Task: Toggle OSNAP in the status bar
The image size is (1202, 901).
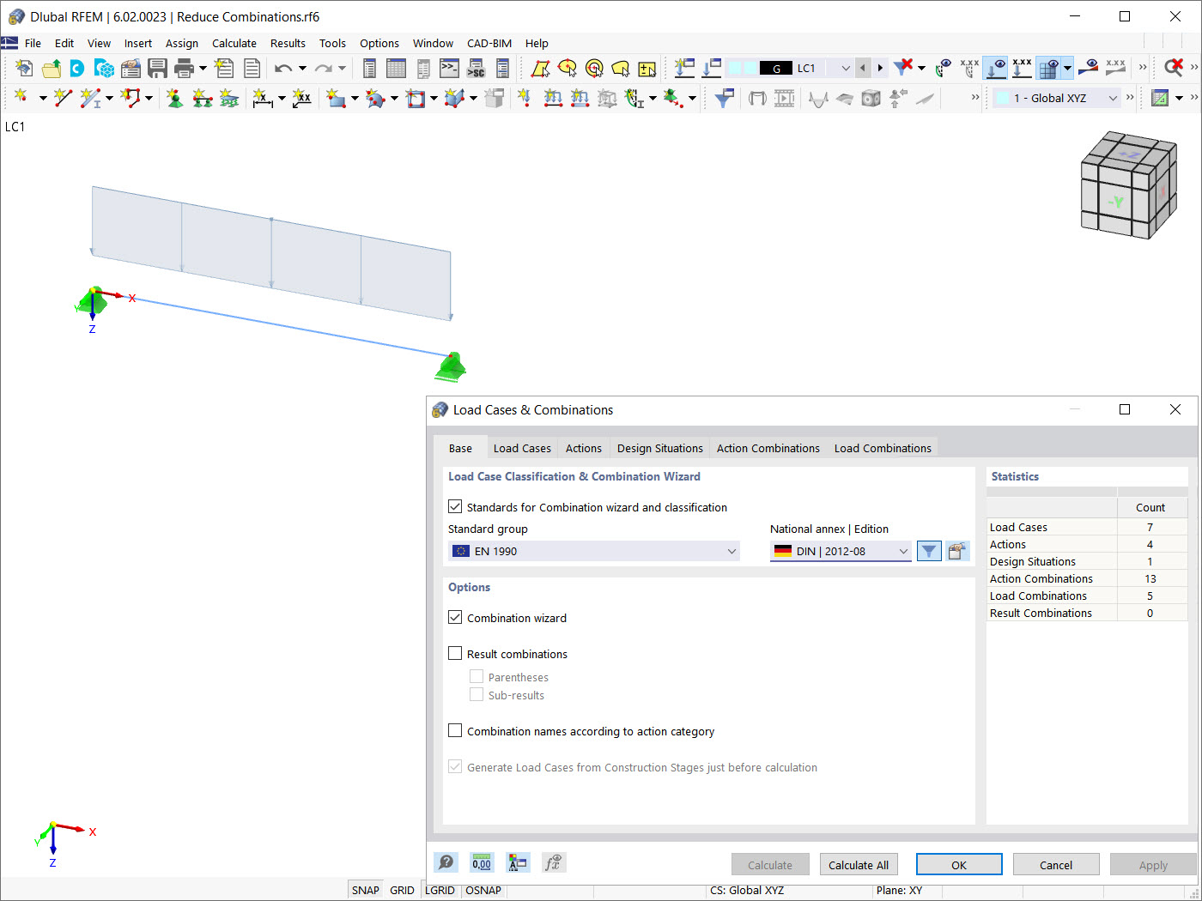Action: 483,891
